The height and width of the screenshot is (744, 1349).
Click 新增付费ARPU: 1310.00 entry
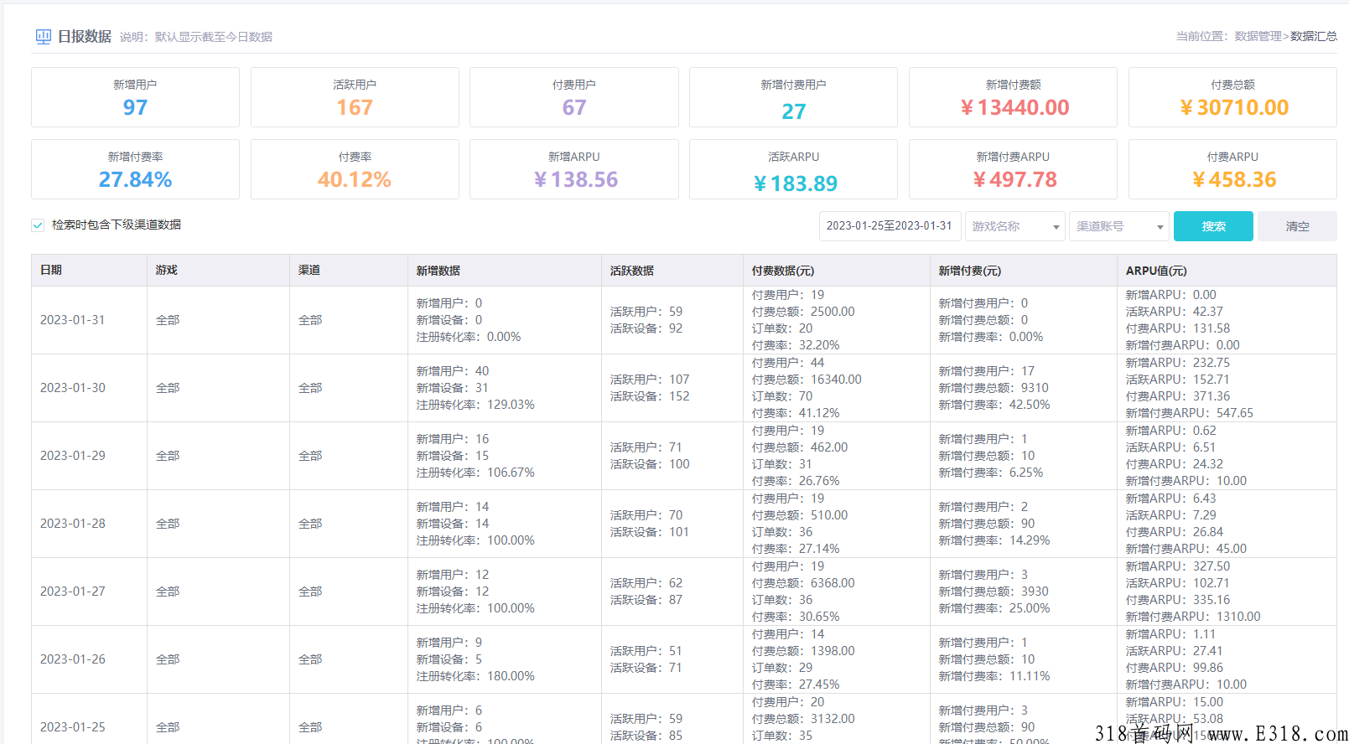(x=1193, y=617)
